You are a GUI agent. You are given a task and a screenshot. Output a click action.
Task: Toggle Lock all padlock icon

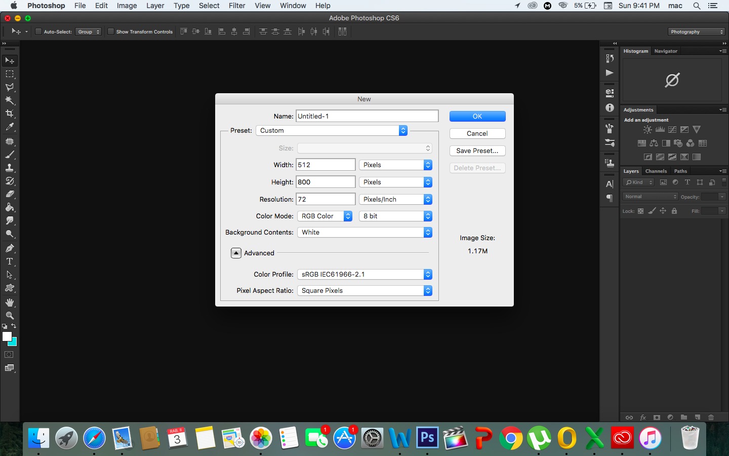tap(674, 211)
